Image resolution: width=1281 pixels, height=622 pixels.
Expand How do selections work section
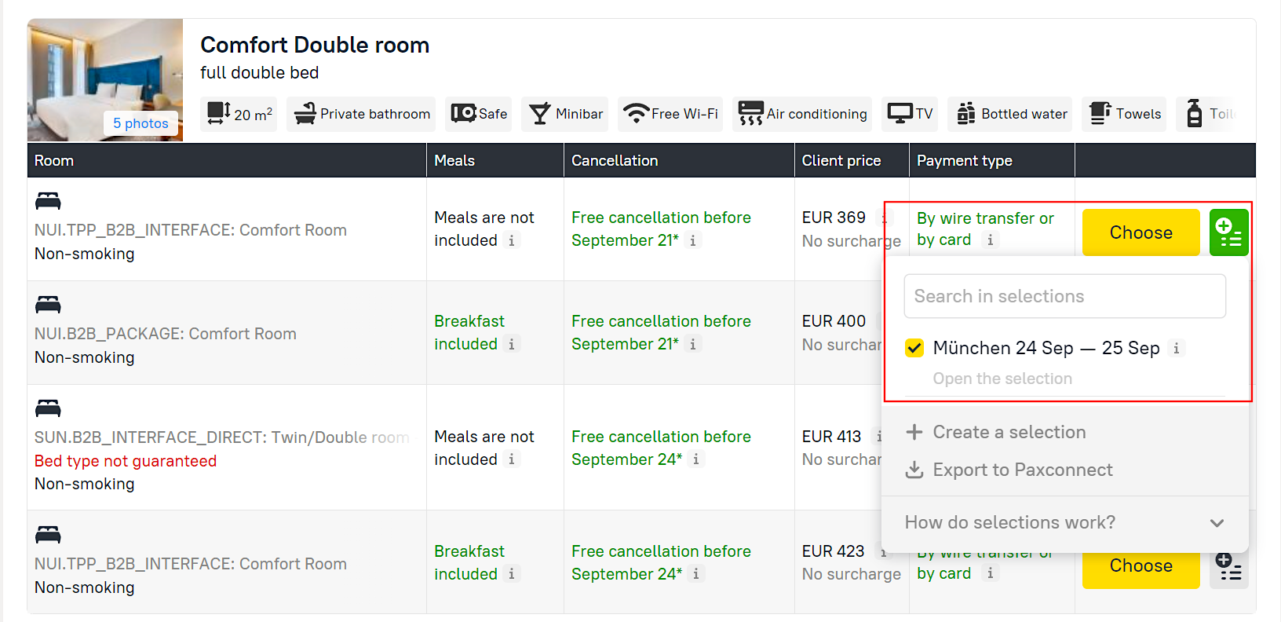tap(1216, 523)
